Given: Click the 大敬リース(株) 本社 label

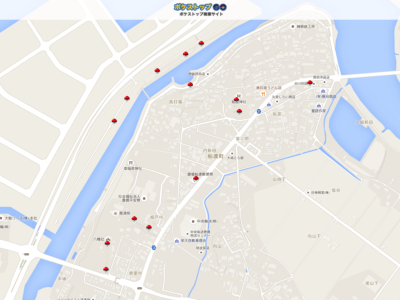Looking at the screenshot, I should pyautogui.click(x=21, y=218).
